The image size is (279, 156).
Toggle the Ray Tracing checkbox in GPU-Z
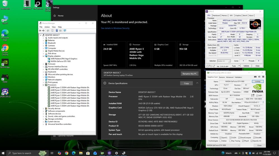[230, 141]
